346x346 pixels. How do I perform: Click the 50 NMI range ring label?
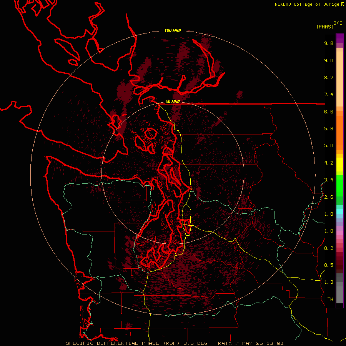(x=173, y=102)
